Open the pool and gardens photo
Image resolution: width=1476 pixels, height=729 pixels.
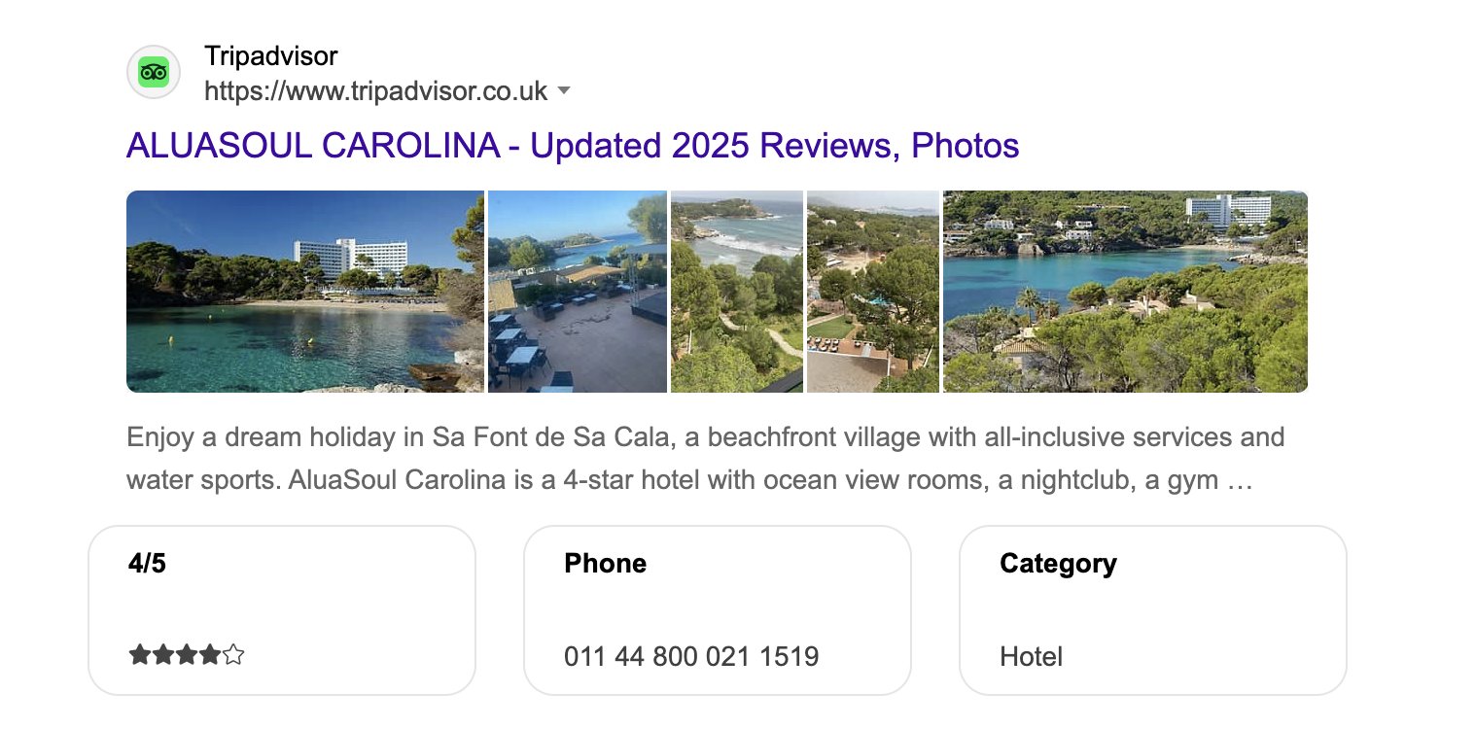point(872,291)
